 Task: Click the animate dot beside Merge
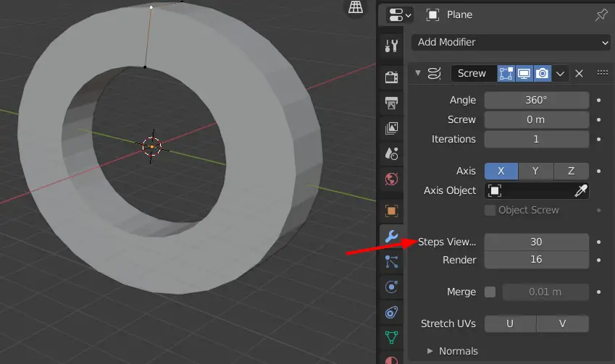[598, 292]
